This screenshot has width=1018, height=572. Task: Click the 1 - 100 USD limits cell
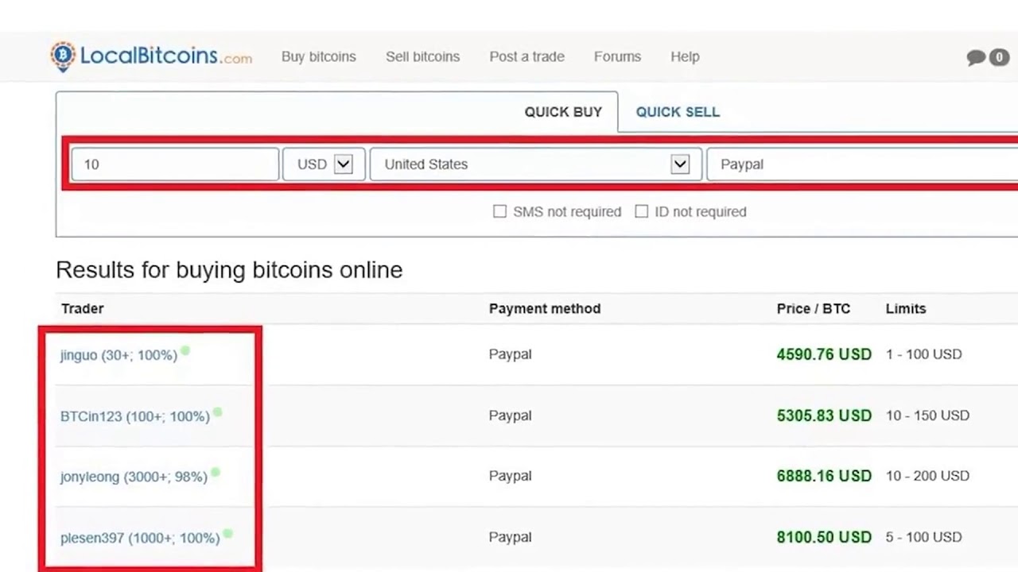click(x=923, y=354)
